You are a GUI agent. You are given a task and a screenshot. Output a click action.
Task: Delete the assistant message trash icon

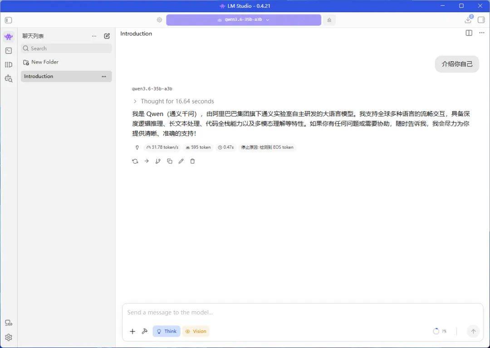(192, 161)
